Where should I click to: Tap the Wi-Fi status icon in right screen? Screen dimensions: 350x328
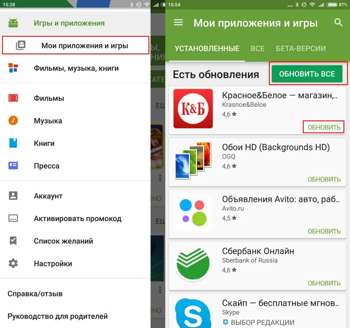(x=312, y=5)
